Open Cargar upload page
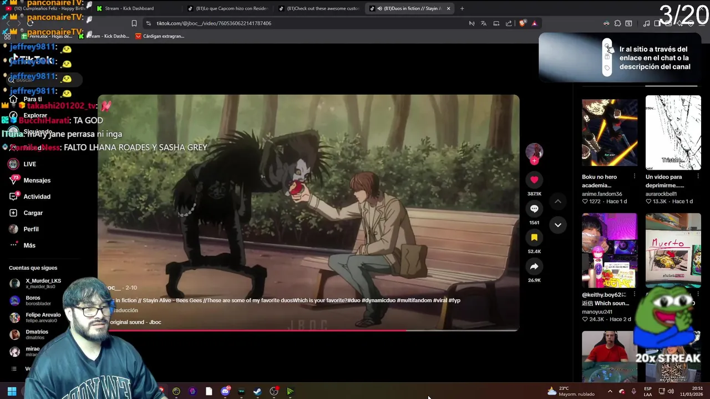This screenshot has width=710, height=399. 26,213
